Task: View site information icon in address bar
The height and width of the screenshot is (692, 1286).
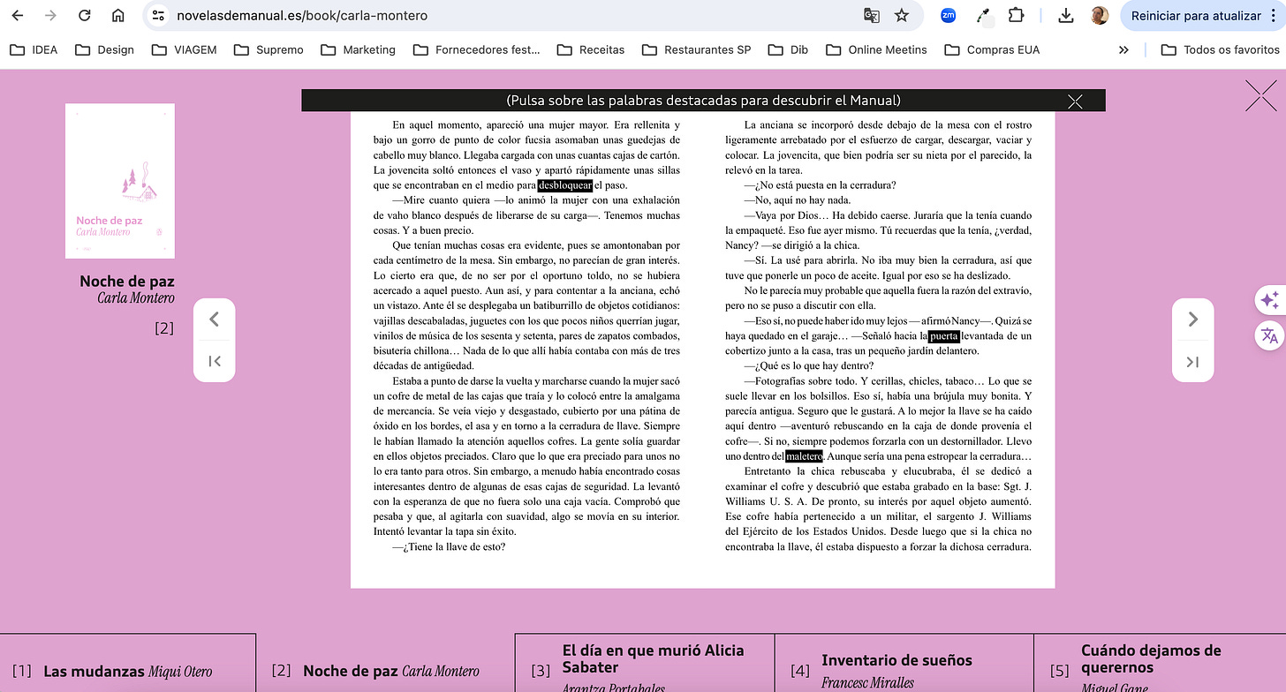Action: 158,16
